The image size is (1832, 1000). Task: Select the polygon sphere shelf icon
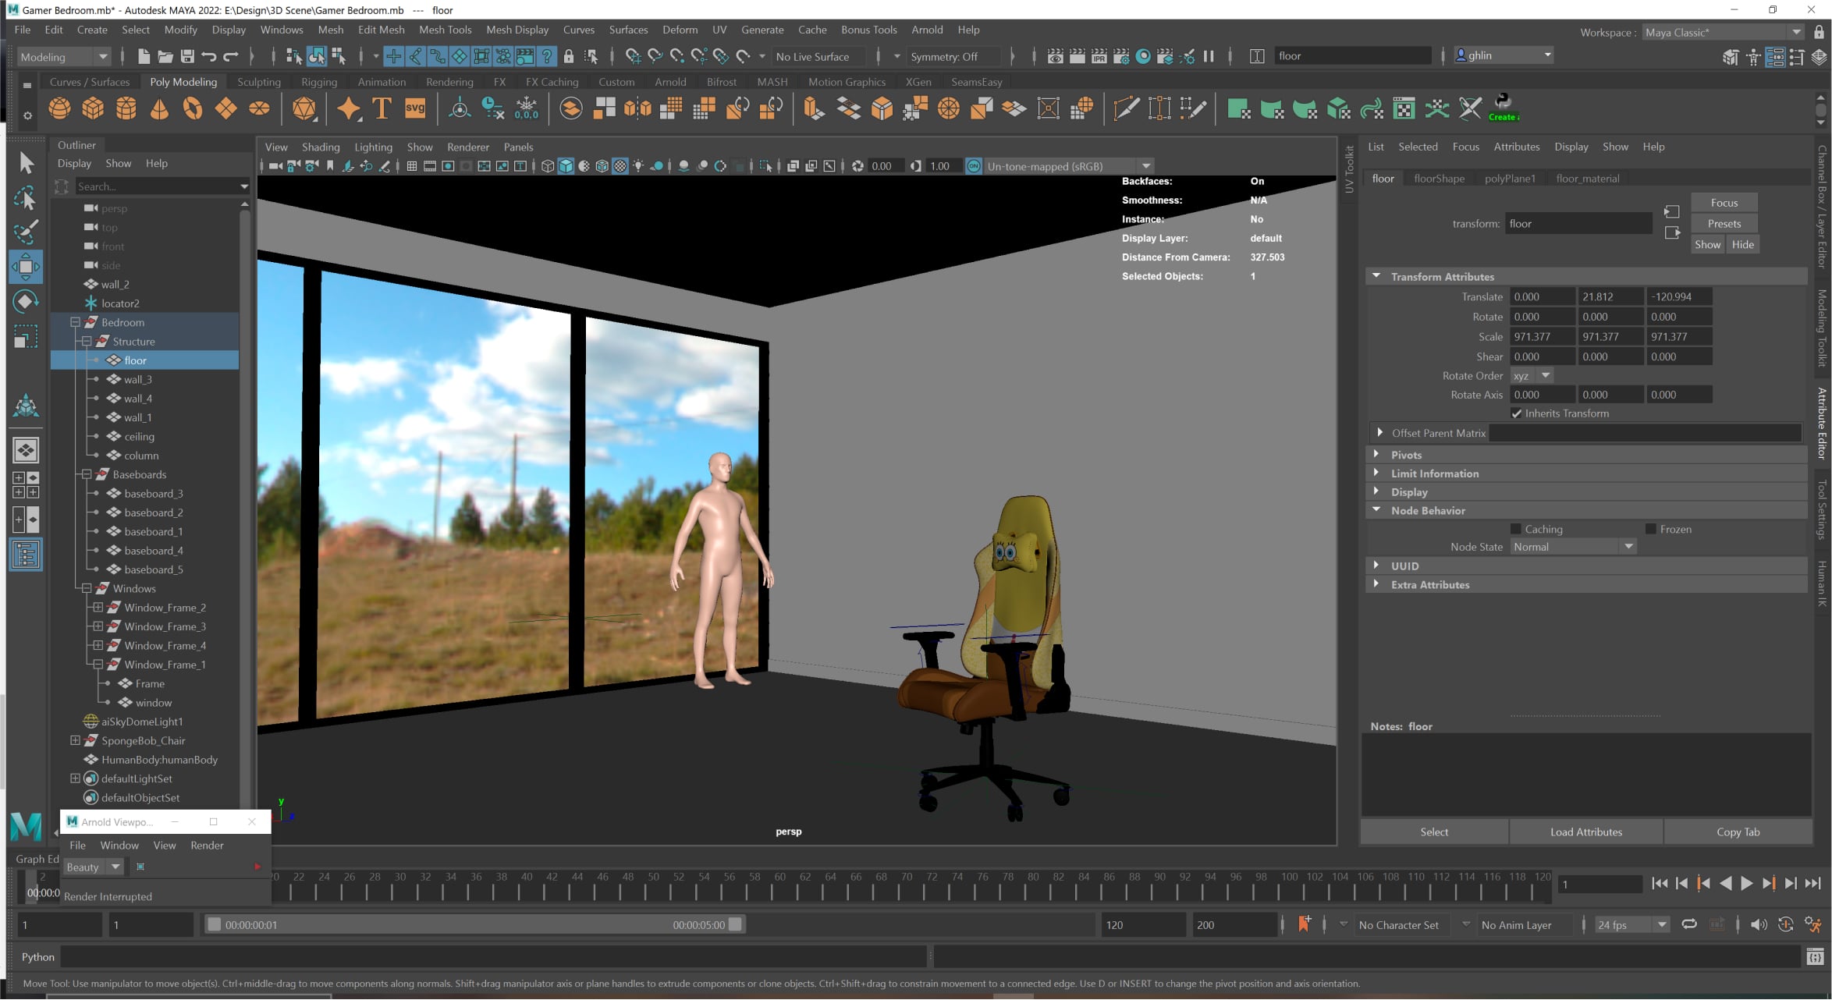click(59, 108)
